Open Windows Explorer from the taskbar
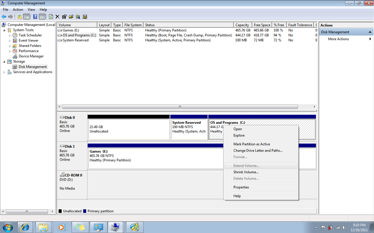The image size is (374, 233). (x=43, y=227)
